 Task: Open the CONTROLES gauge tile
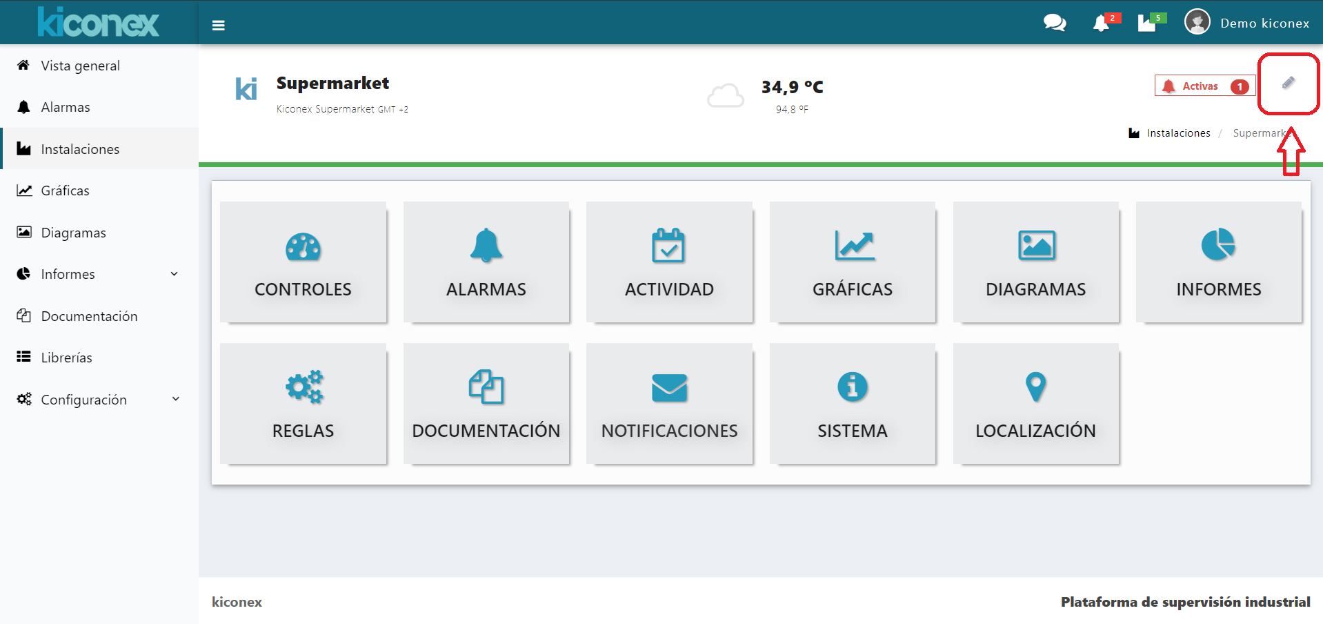pyautogui.click(x=303, y=262)
